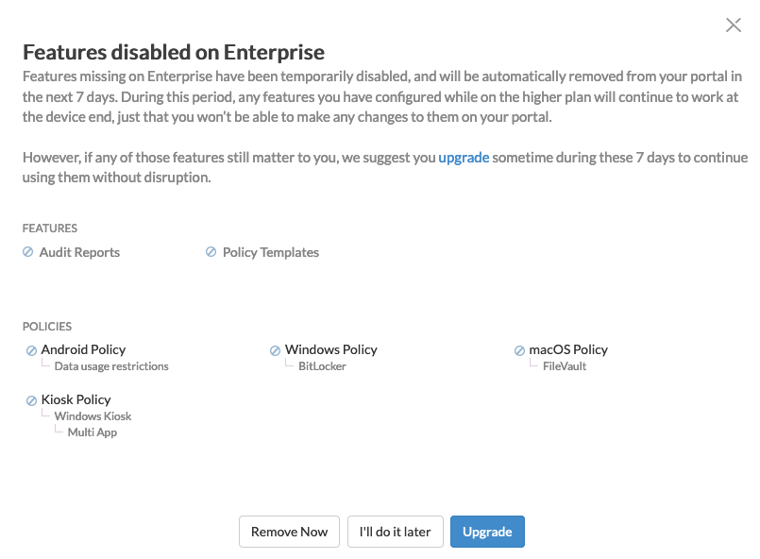Viewport: 760px width, 559px height.
Task: Click the disabled icon beside Policy Templates
Action: [x=211, y=251]
